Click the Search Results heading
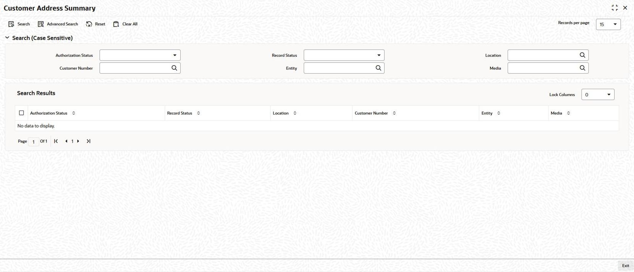This screenshot has height=272, width=634. (36, 93)
